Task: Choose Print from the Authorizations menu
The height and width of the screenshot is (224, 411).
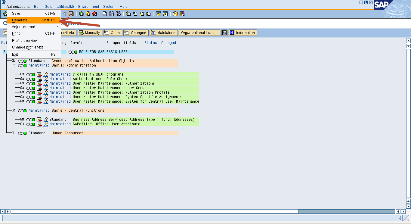Action: coord(34,33)
